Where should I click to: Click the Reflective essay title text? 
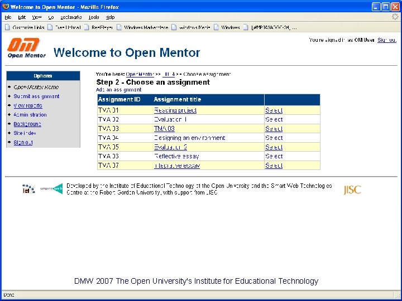pyautogui.click(x=176, y=157)
